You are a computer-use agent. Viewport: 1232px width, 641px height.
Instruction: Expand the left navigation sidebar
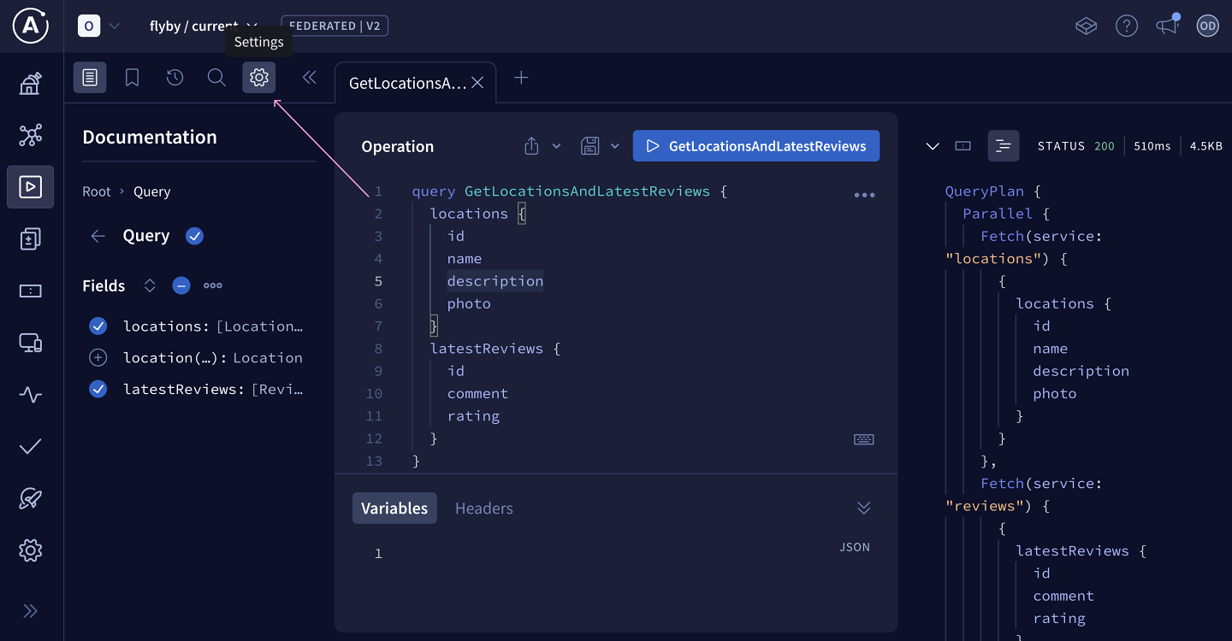click(x=31, y=610)
